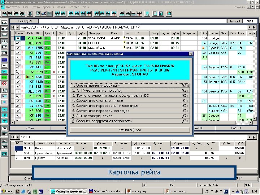Click Отмена (Esc) button in dialog
The image size is (260, 195).
click(x=130, y=129)
